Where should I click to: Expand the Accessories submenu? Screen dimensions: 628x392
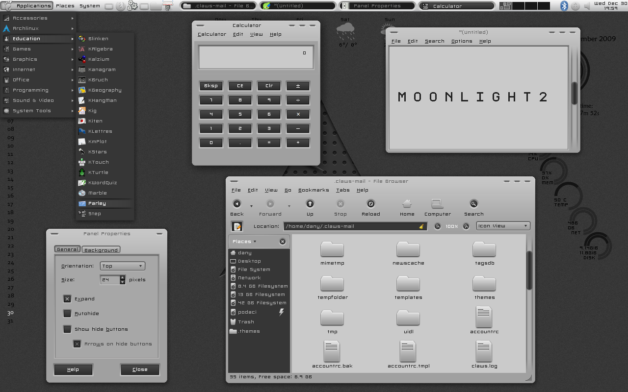[38, 18]
